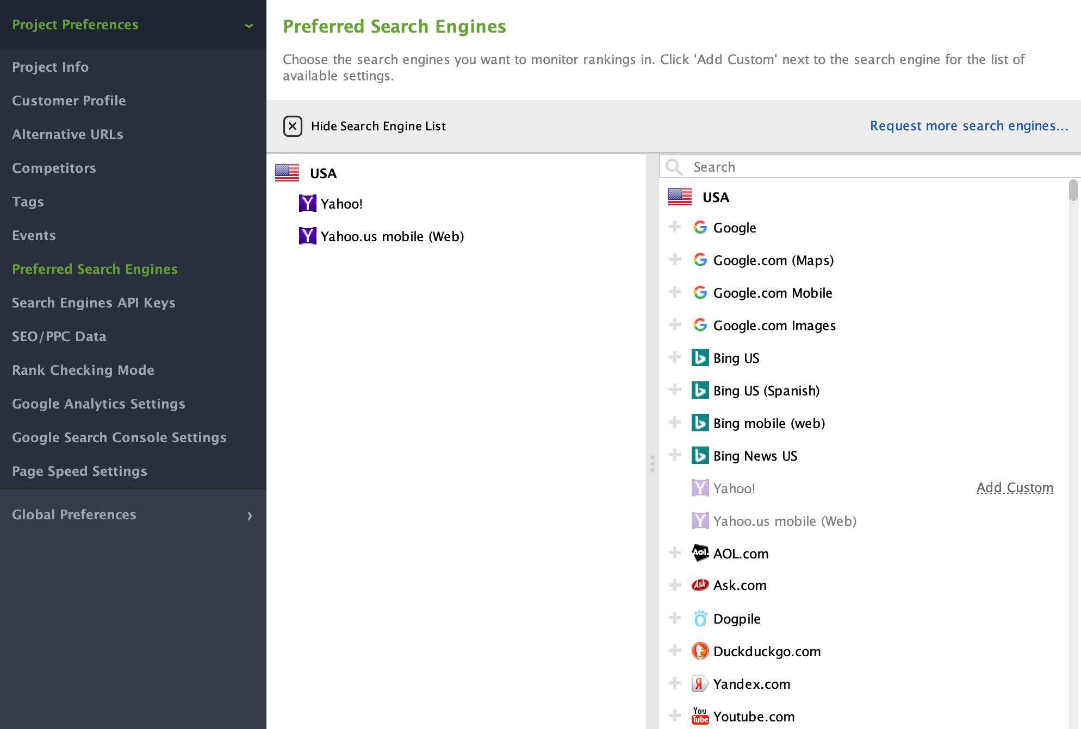Screen dimensions: 1081x729
Task: Click greyed Yahoo.us mobile (Web) in available list
Action: point(785,521)
